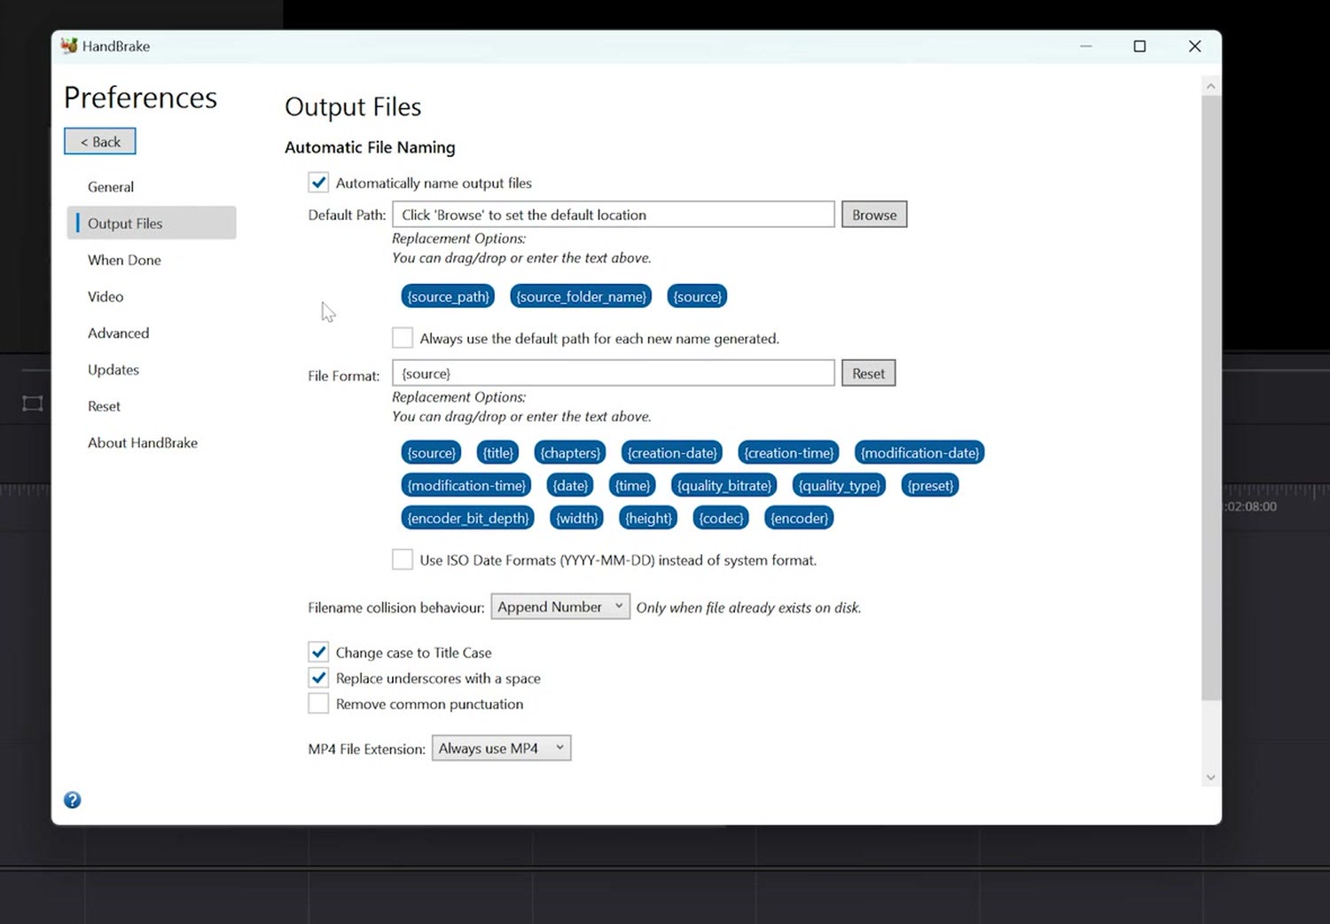Screen dimensions: 1330x924
Task: Close the HandBrake window
Action: [x=1194, y=46]
